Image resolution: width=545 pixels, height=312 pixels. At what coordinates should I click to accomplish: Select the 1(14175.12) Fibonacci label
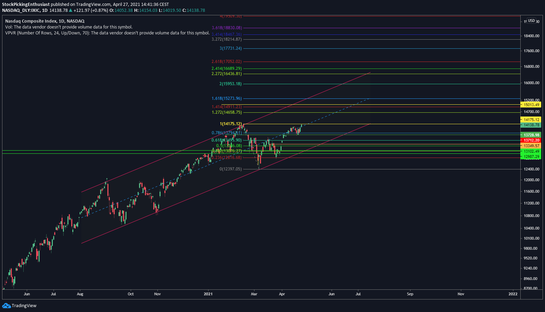[x=230, y=124]
